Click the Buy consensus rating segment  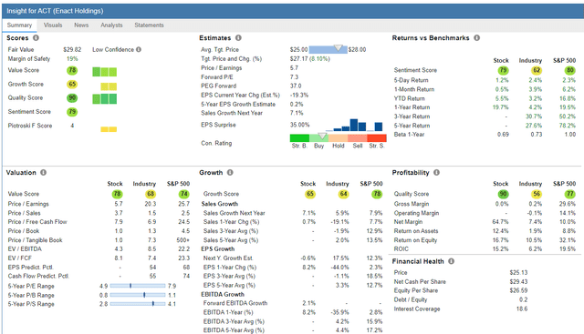pos(318,138)
